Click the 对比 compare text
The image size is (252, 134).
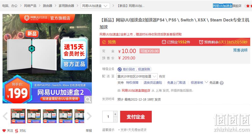[23, 131]
